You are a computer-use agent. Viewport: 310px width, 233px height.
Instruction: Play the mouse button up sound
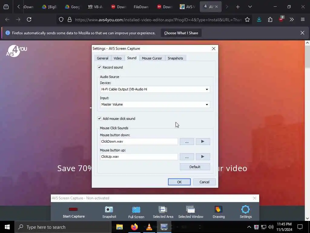pyautogui.click(x=203, y=157)
